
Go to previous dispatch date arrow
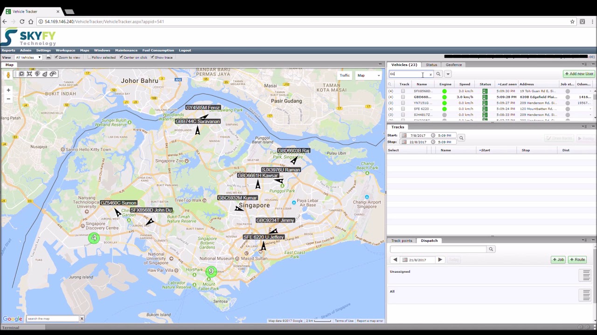click(395, 260)
